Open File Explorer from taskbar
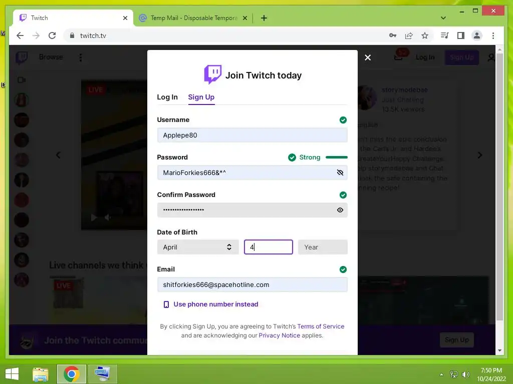The height and width of the screenshot is (384, 513). (41, 374)
